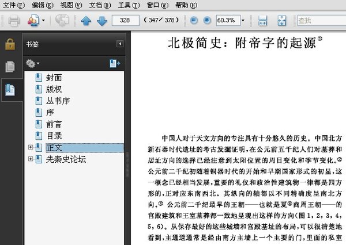Screen dimensions: 346x245
Task: Click the bookmark icon beside 目录
Action: (39, 136)
